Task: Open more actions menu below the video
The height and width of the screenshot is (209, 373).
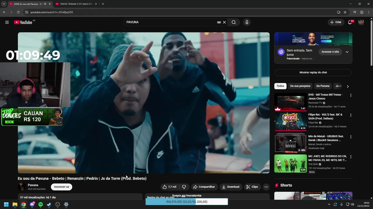Action: point(266,187)
